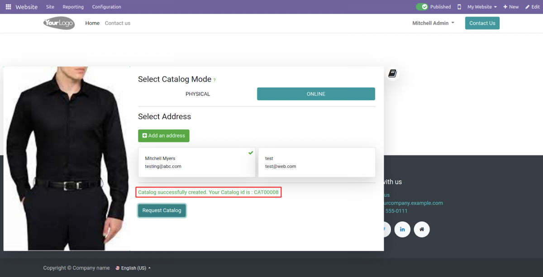Click the website home social icon
This screenshot has width=543, height=277.
click(422, 229)
